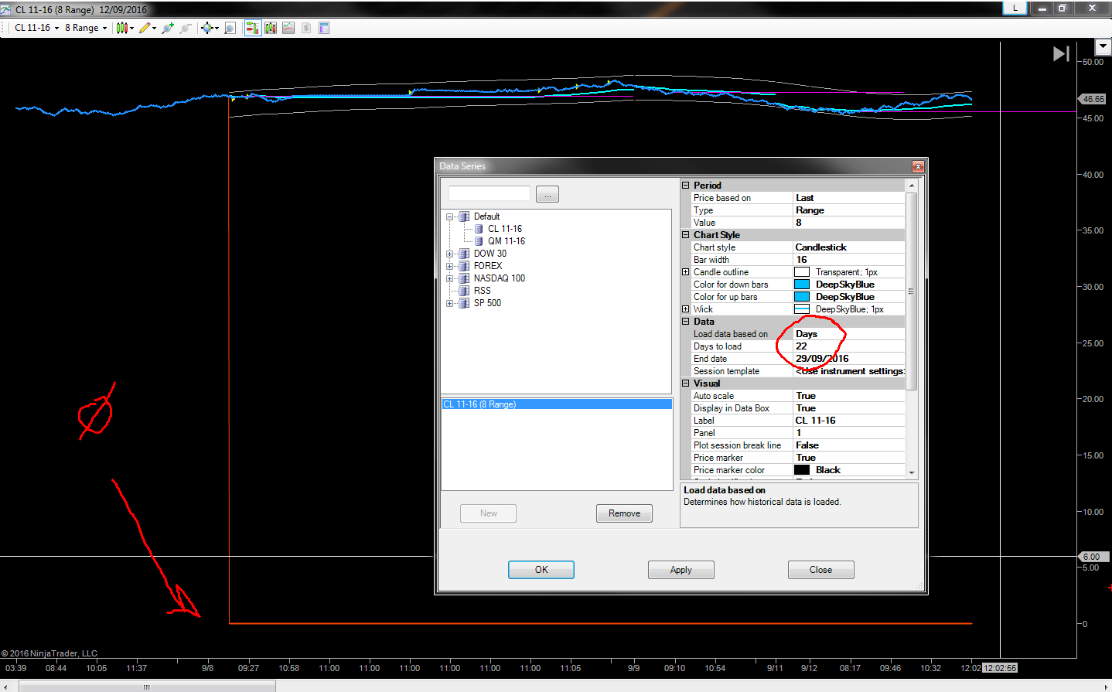Open the zoom frame magnifier icon
The width and height of the screenshot is (1112, 692).
[x=230, y=28]
